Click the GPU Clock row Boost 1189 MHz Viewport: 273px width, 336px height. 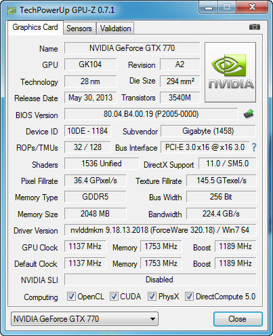click(235, 246)
